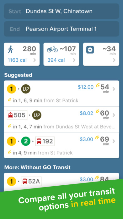123x219 pixels.
Task: Expand the 54 min route chevron
Action: (x=114, y=89)
